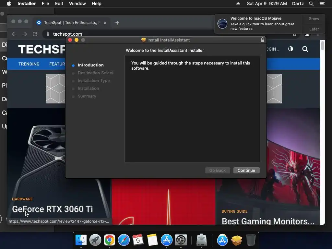Open the GeForce RTX 3060 Ti article

click(x=53, y=209)
